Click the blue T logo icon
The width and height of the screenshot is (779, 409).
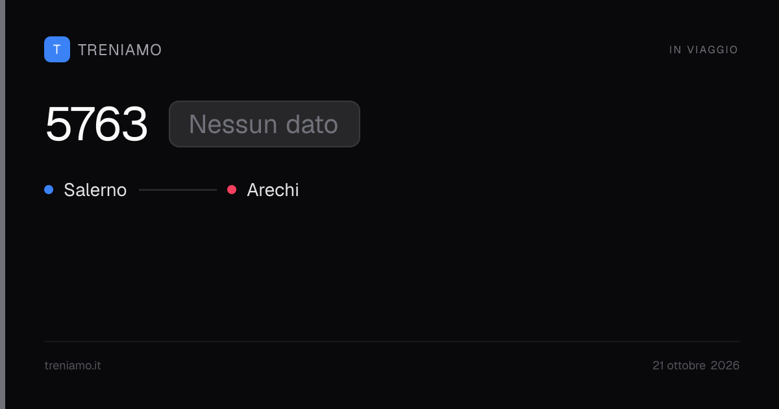click(x=57, y=49)
